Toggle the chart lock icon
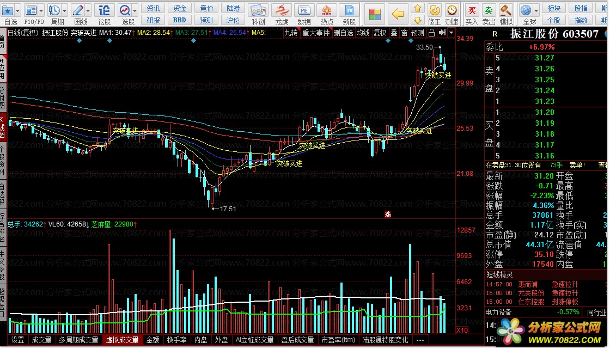The height and width of the screenshot is (349, 610). [431, 33]
